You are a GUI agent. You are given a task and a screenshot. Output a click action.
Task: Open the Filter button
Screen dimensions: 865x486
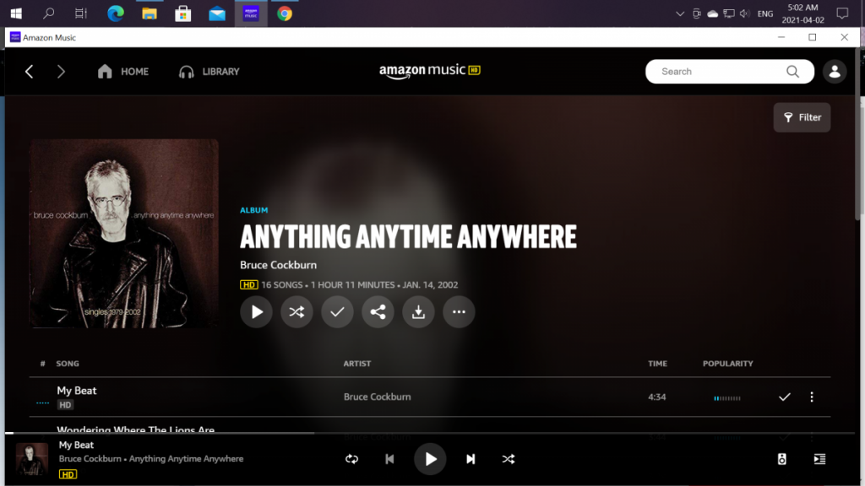coord(802,117)
